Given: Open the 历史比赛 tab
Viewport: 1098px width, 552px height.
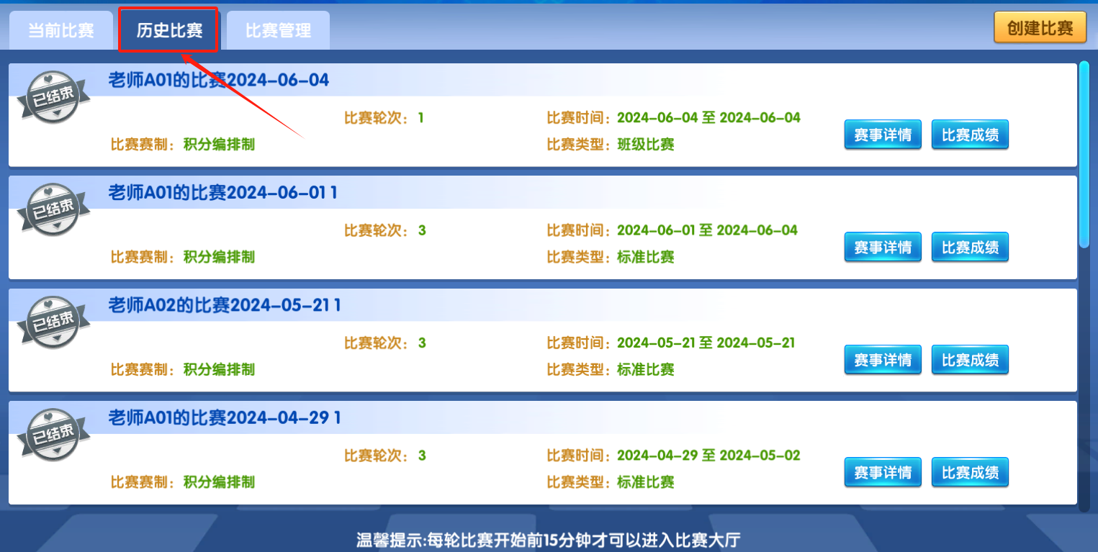Looking at the screenshot, I should click(169, 31).
